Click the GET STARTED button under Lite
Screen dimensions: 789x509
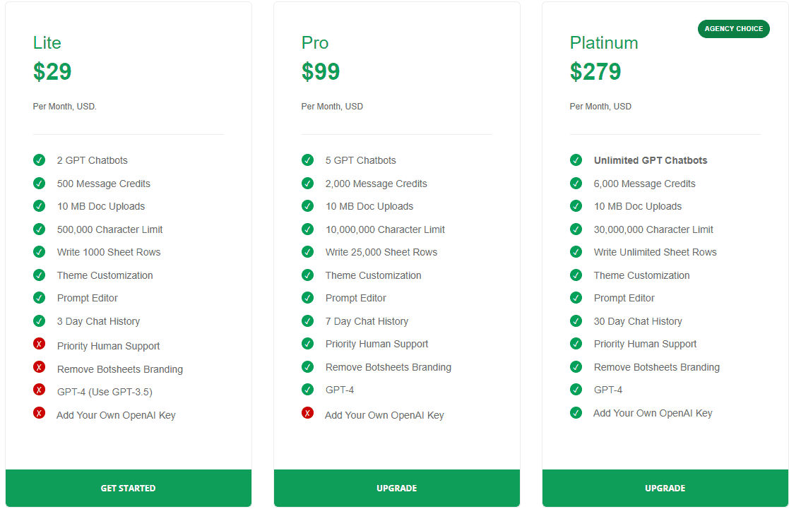point(128,488)
